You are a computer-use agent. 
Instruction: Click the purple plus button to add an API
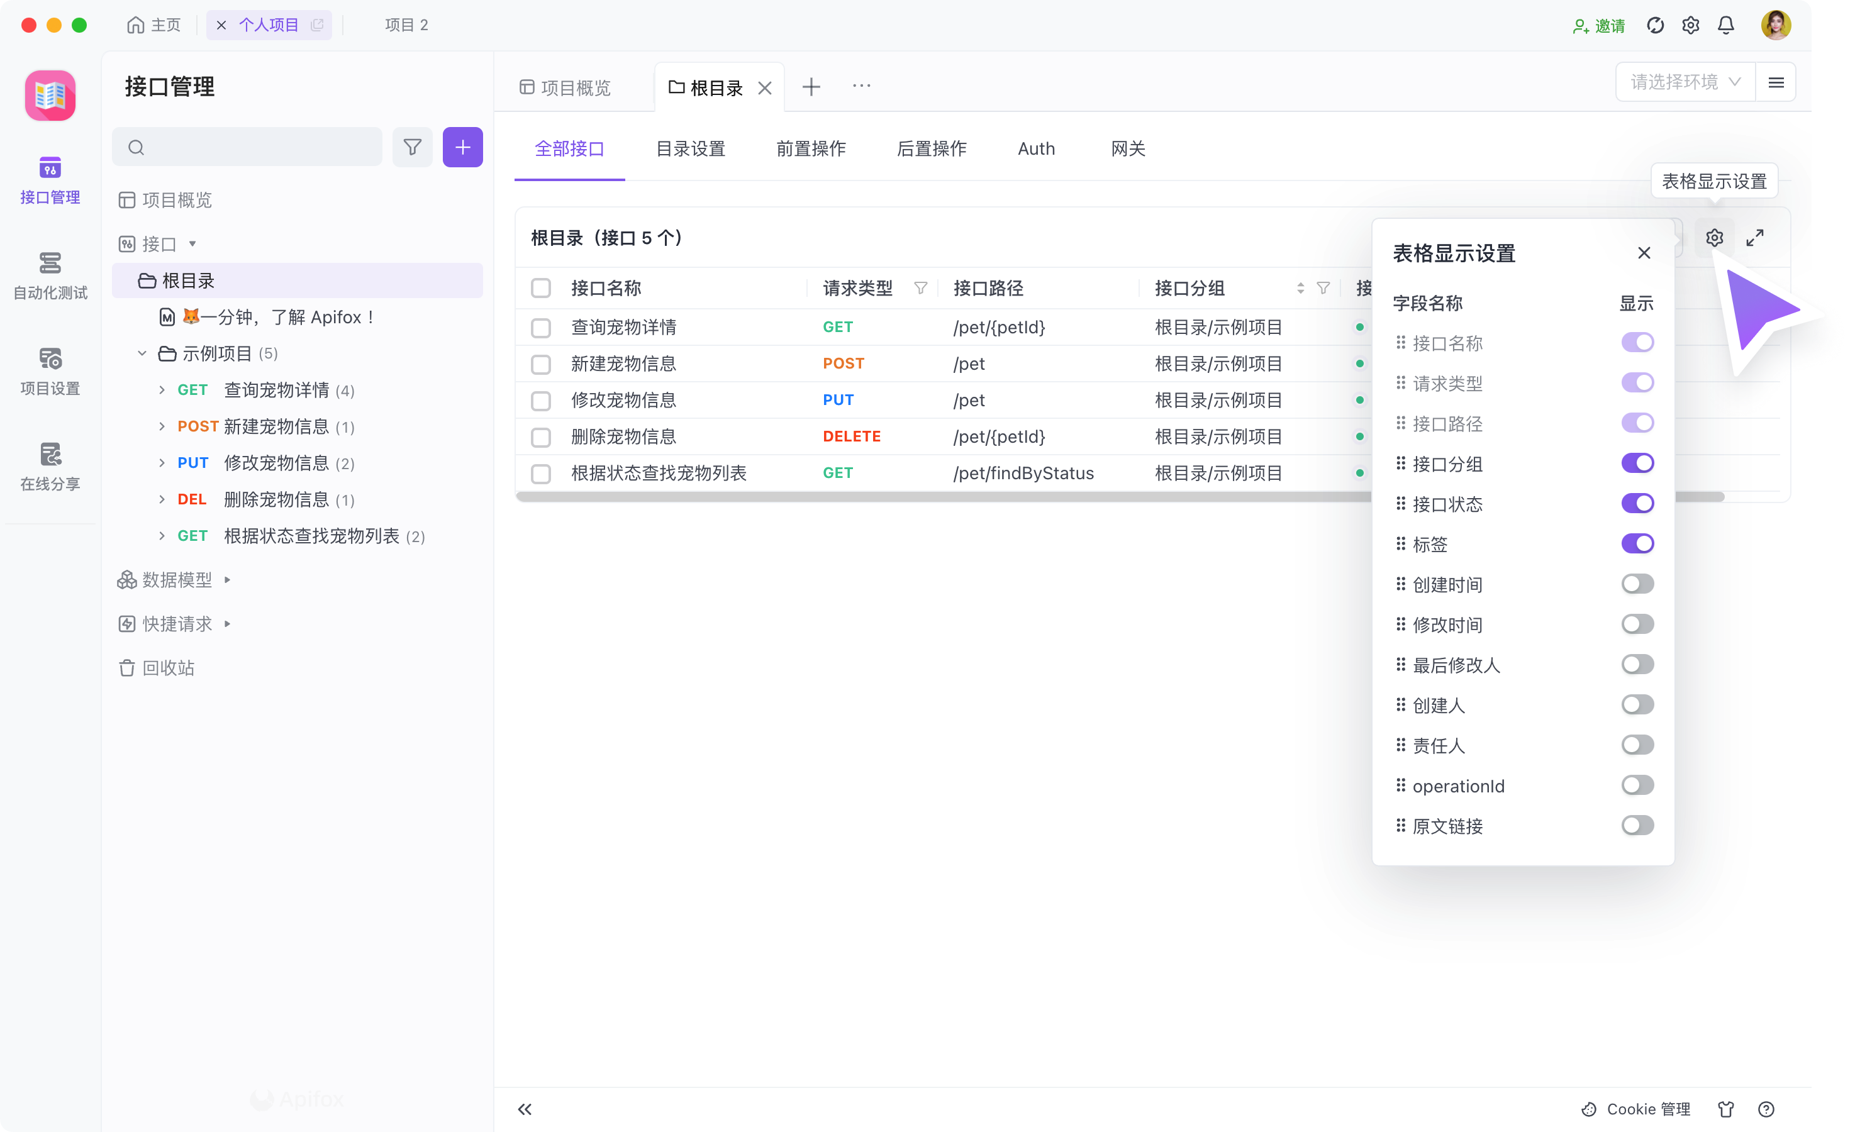point(462,147)
